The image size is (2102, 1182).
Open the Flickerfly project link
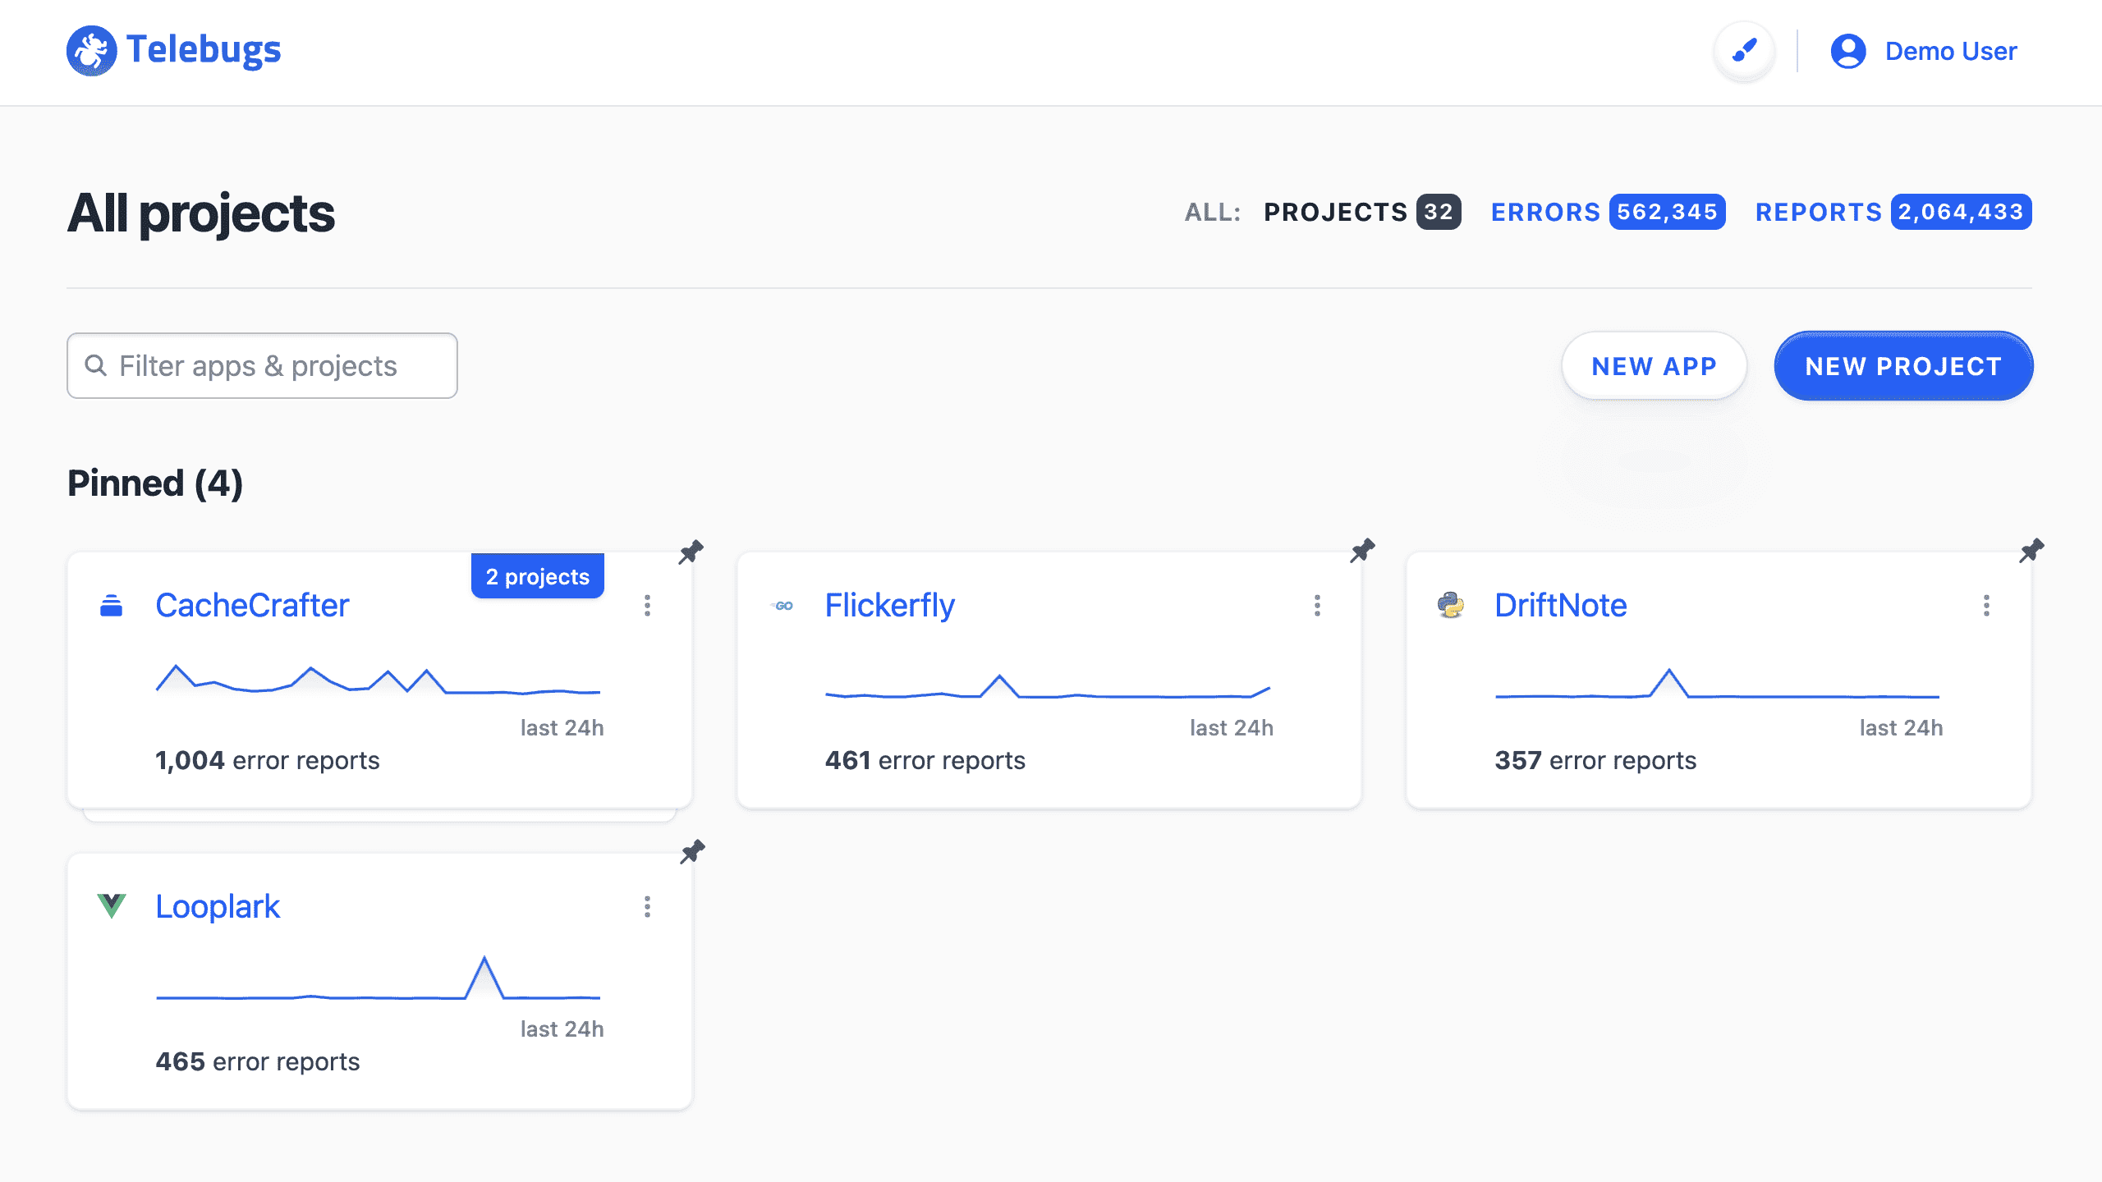(890, 605)
